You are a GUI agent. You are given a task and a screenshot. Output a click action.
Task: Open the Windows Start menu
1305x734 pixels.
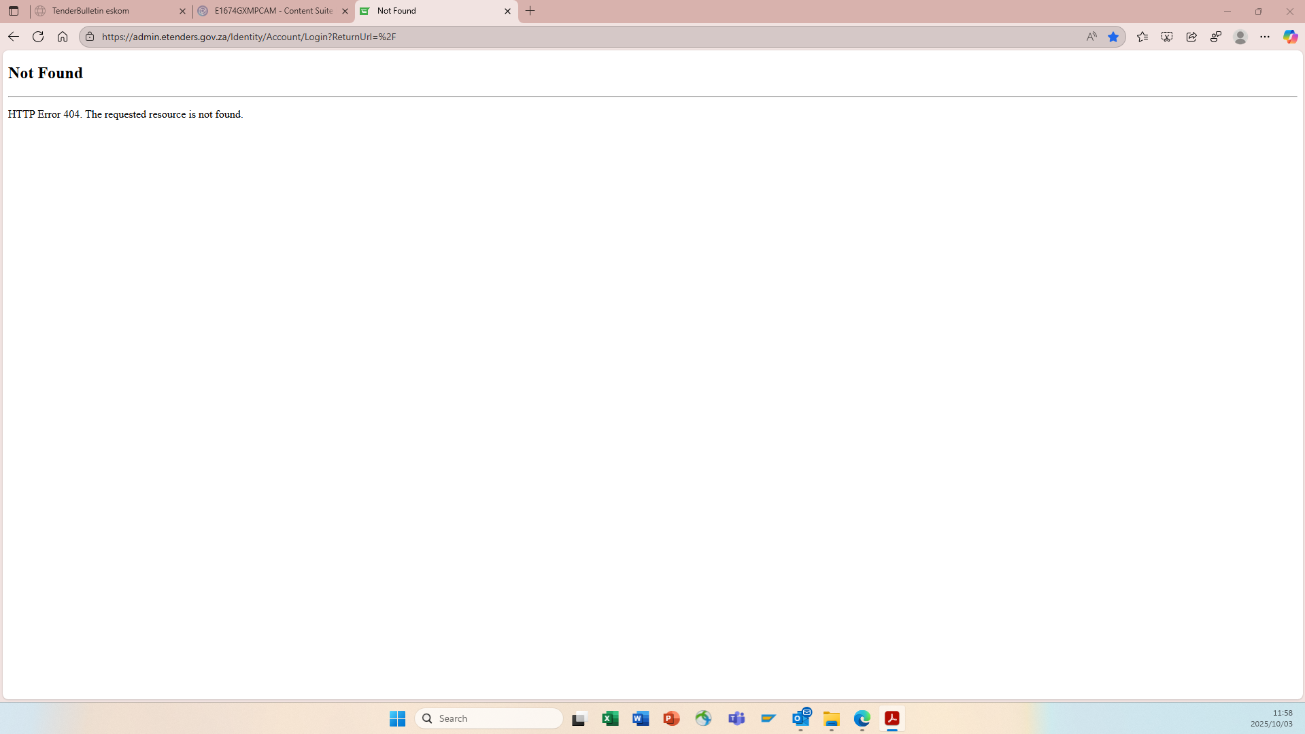[x=397, y=718]
